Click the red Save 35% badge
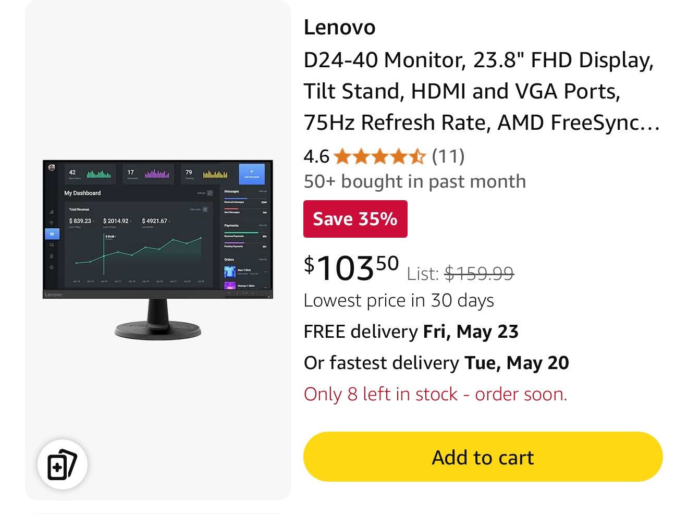Image resolution: width=688 pixels, height=514 pixels. click(x=355, y=219)
